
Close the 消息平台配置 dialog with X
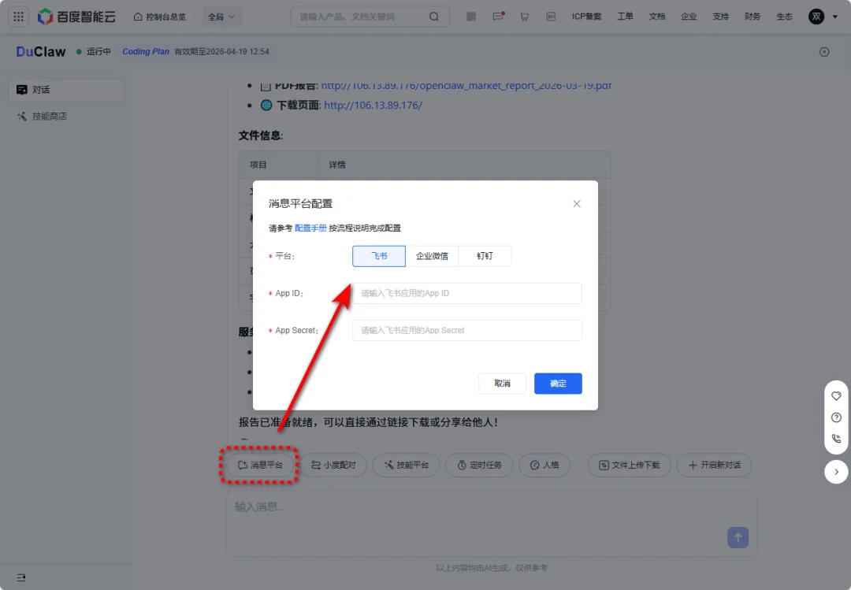pos(577,204)
